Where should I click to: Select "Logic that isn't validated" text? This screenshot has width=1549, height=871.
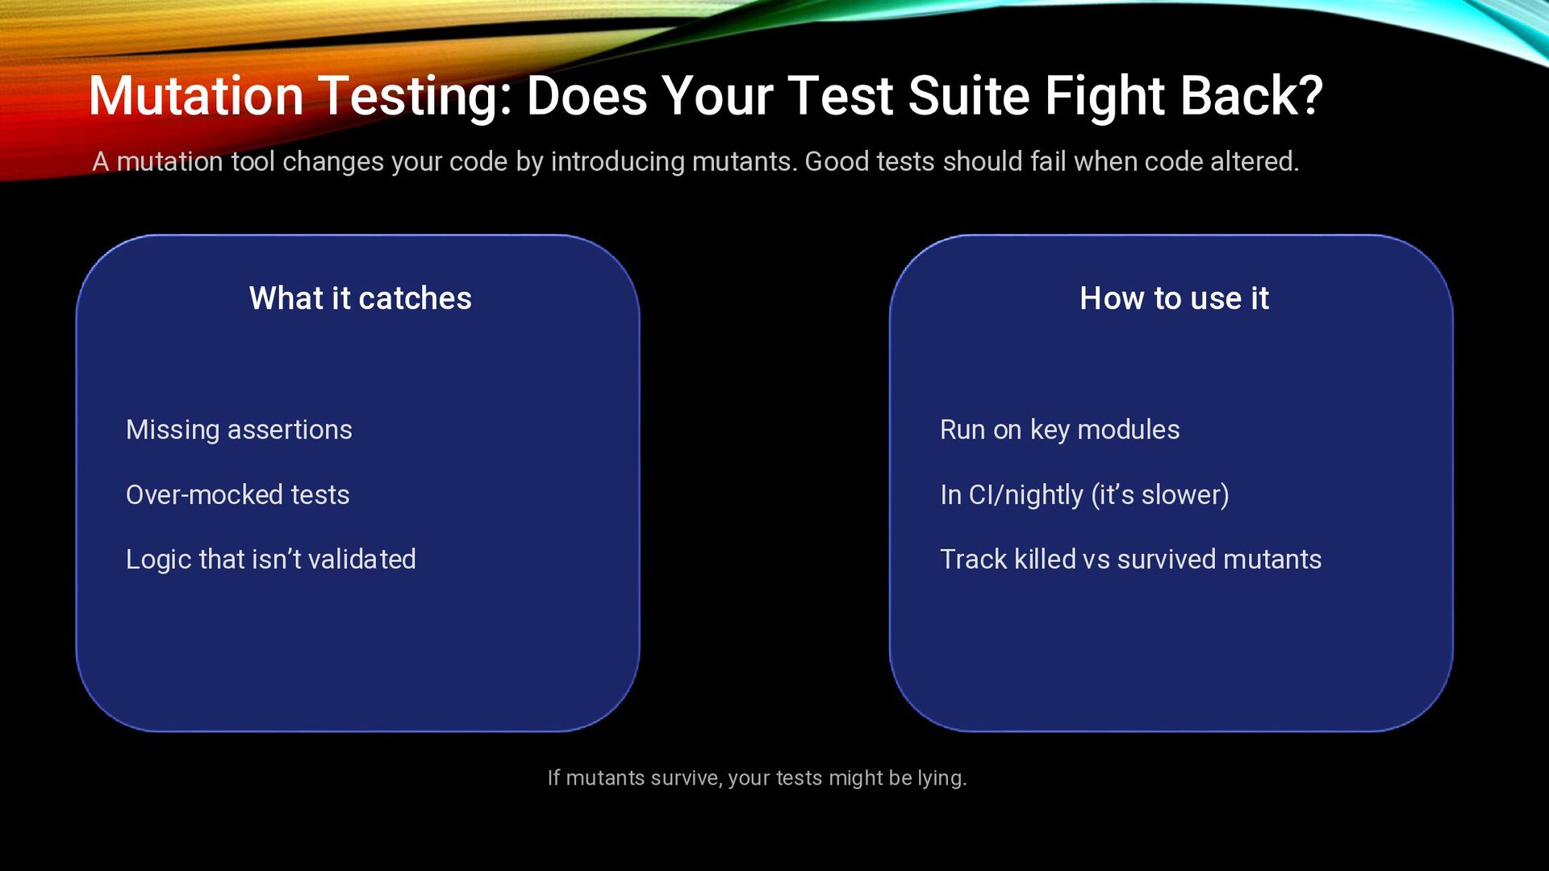(x=270, y=559)
